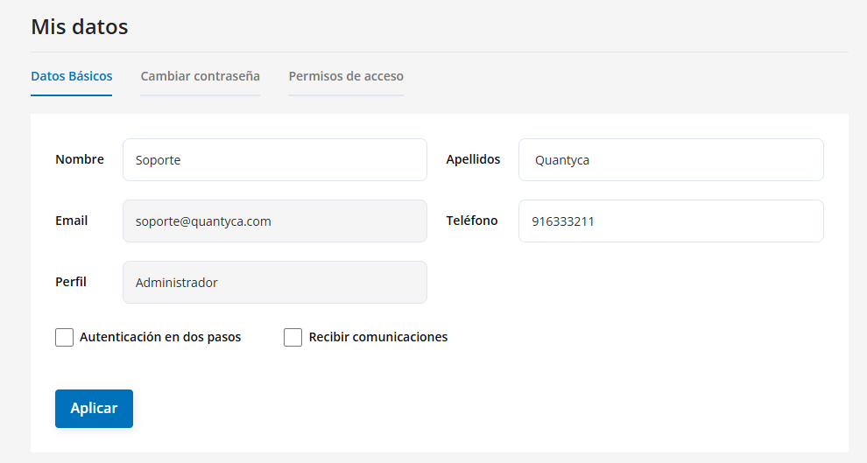Click the Mis datos heading
The height and width of the screenshot is (463, 867).
click(x=80, y=26)
